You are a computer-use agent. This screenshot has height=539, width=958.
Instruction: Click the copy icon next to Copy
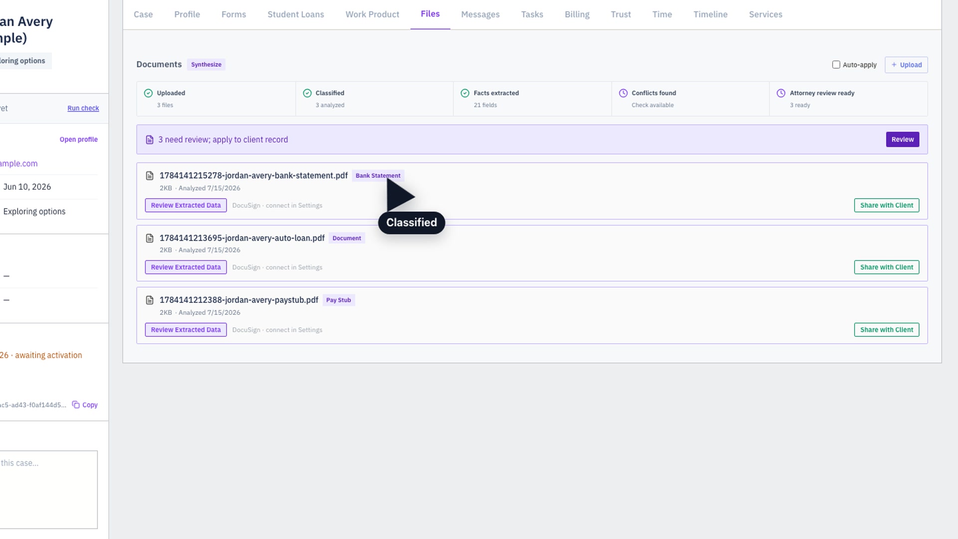coord(76,405)
